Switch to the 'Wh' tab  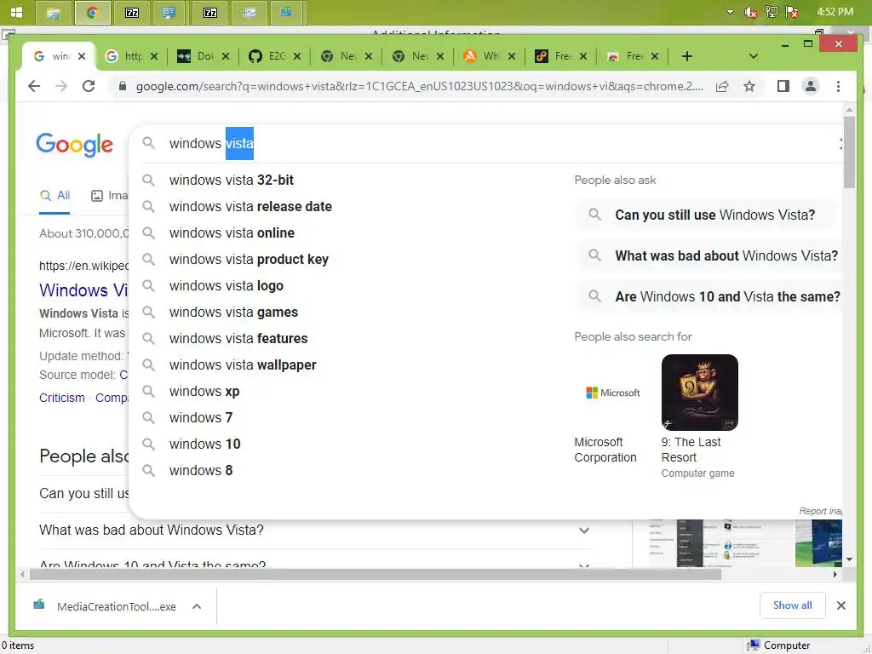(x=485, y=56)
